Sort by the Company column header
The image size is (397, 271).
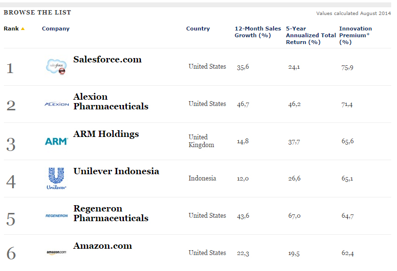[56, 29]
